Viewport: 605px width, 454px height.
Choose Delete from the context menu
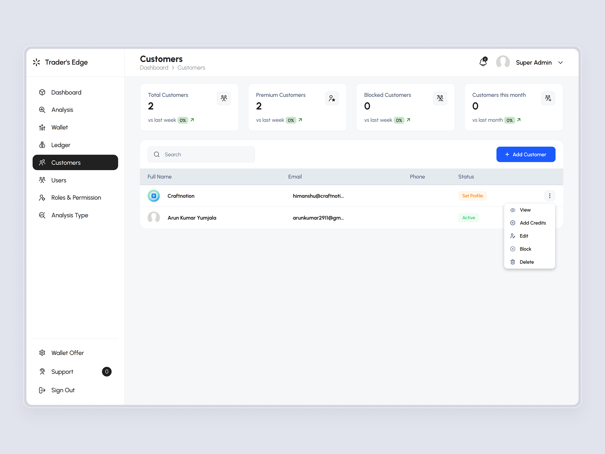527,262
